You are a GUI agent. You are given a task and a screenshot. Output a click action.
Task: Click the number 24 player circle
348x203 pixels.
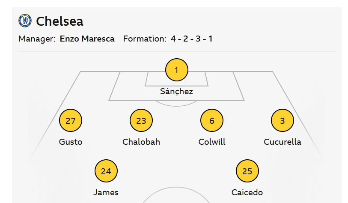(x=106, y=171)
